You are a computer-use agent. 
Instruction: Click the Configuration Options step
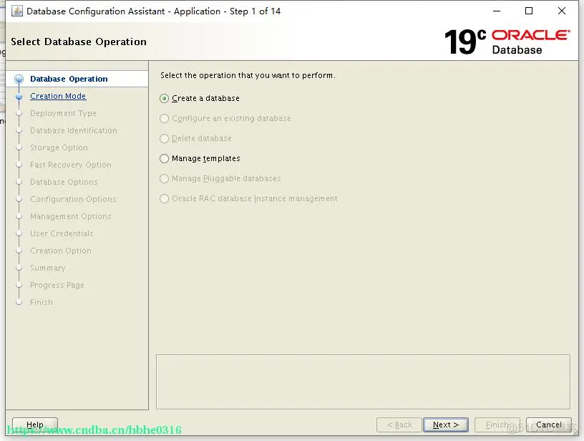point(73,199)
